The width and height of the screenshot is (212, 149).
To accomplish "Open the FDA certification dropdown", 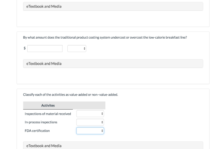I will tap(90, 131).
